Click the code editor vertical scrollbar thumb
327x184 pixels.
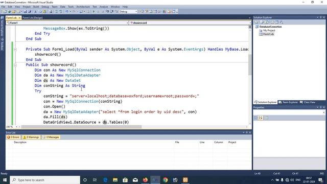[x=250, y=65]
